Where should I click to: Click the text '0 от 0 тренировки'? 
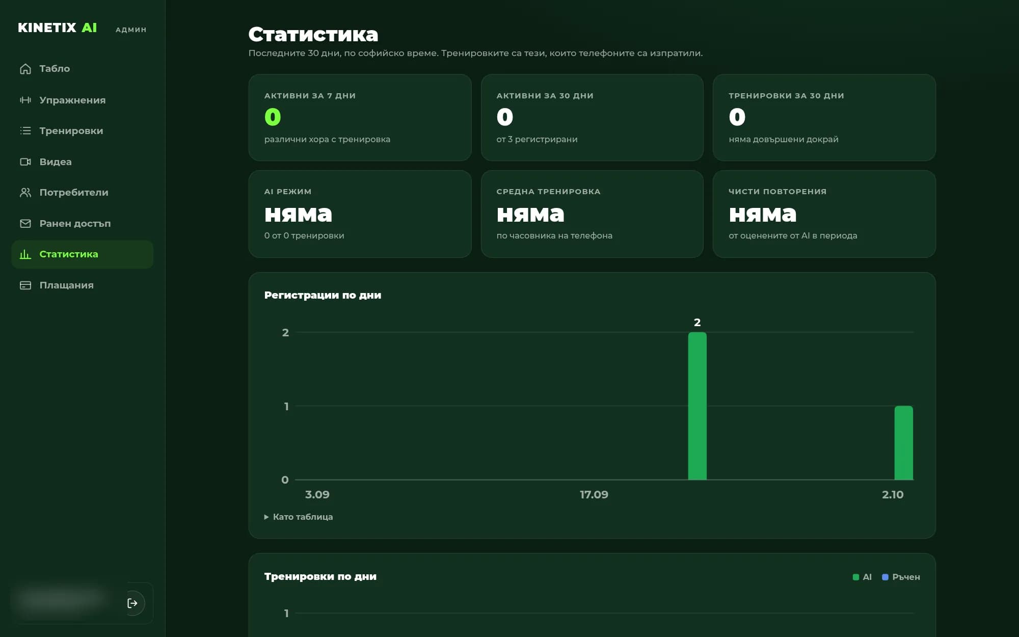[x=304, y=235]
